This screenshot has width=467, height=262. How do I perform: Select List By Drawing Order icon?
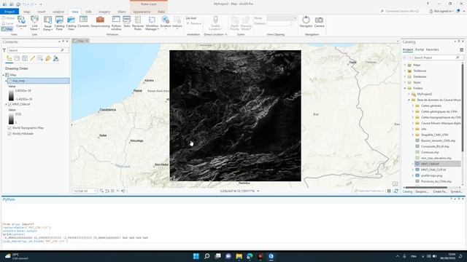coord(9,58)
